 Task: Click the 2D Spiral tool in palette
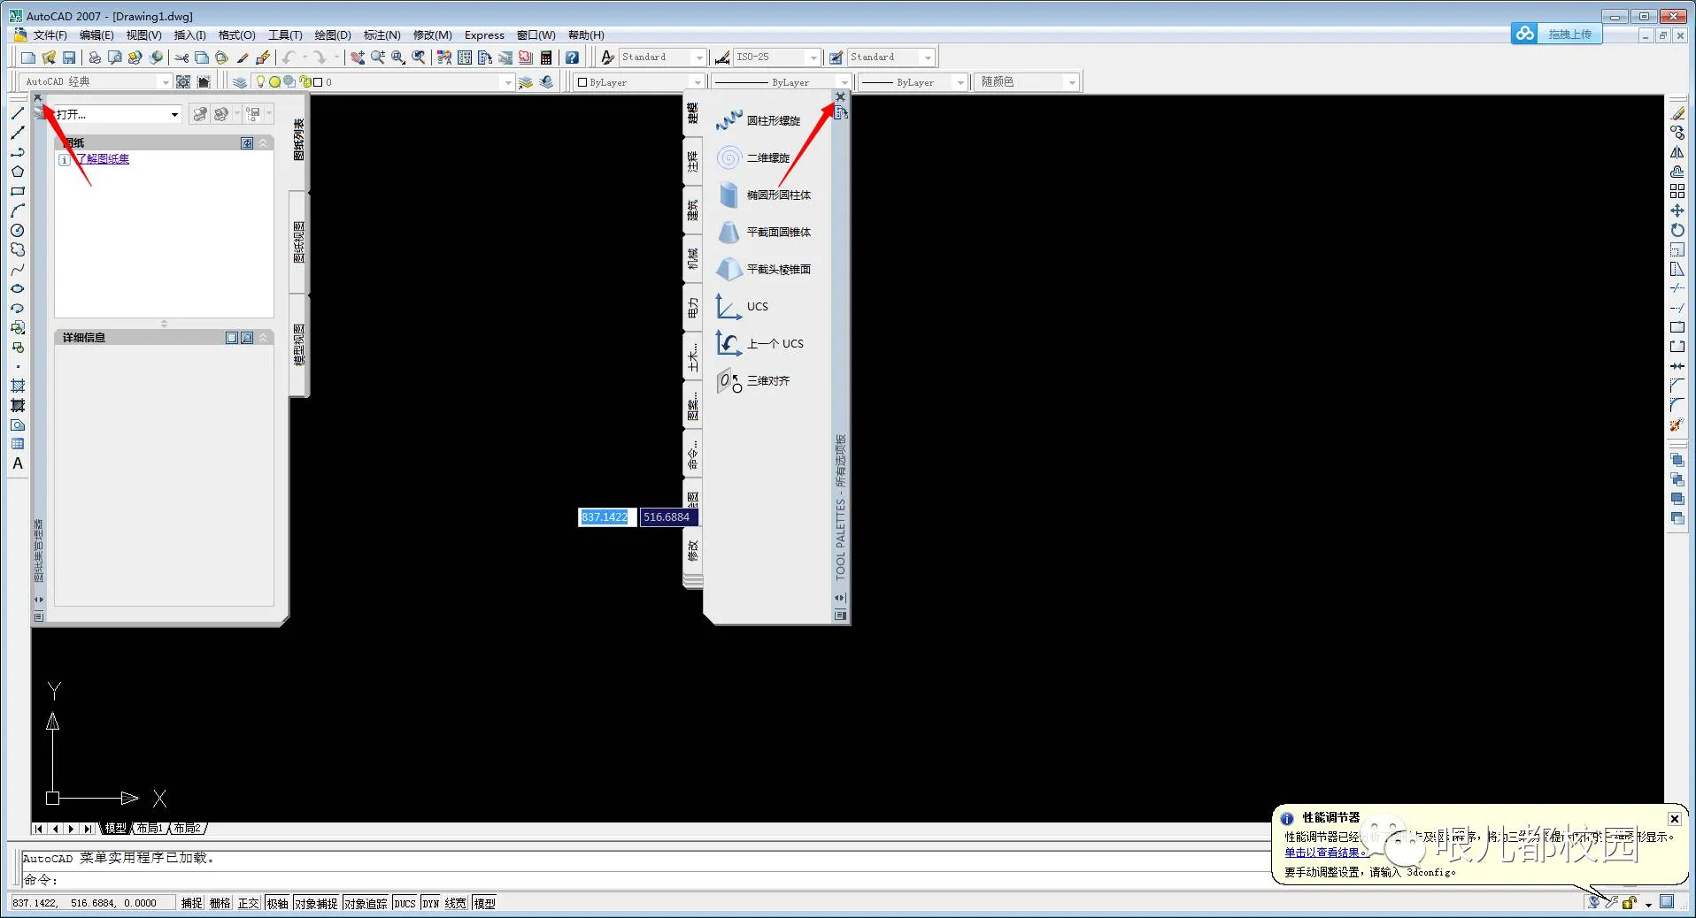click(752, 157)
